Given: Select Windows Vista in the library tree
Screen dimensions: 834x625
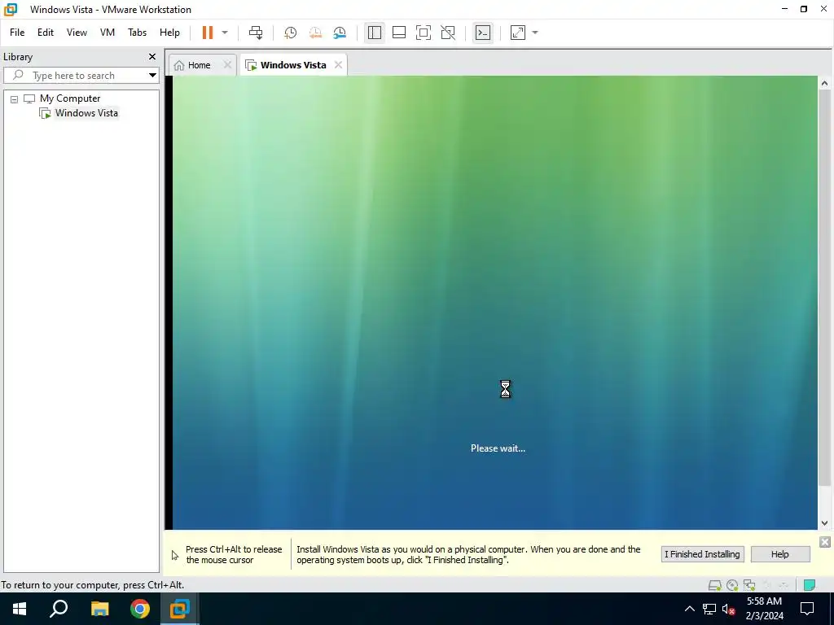Looking at the screenshot, I should point(86,113).
